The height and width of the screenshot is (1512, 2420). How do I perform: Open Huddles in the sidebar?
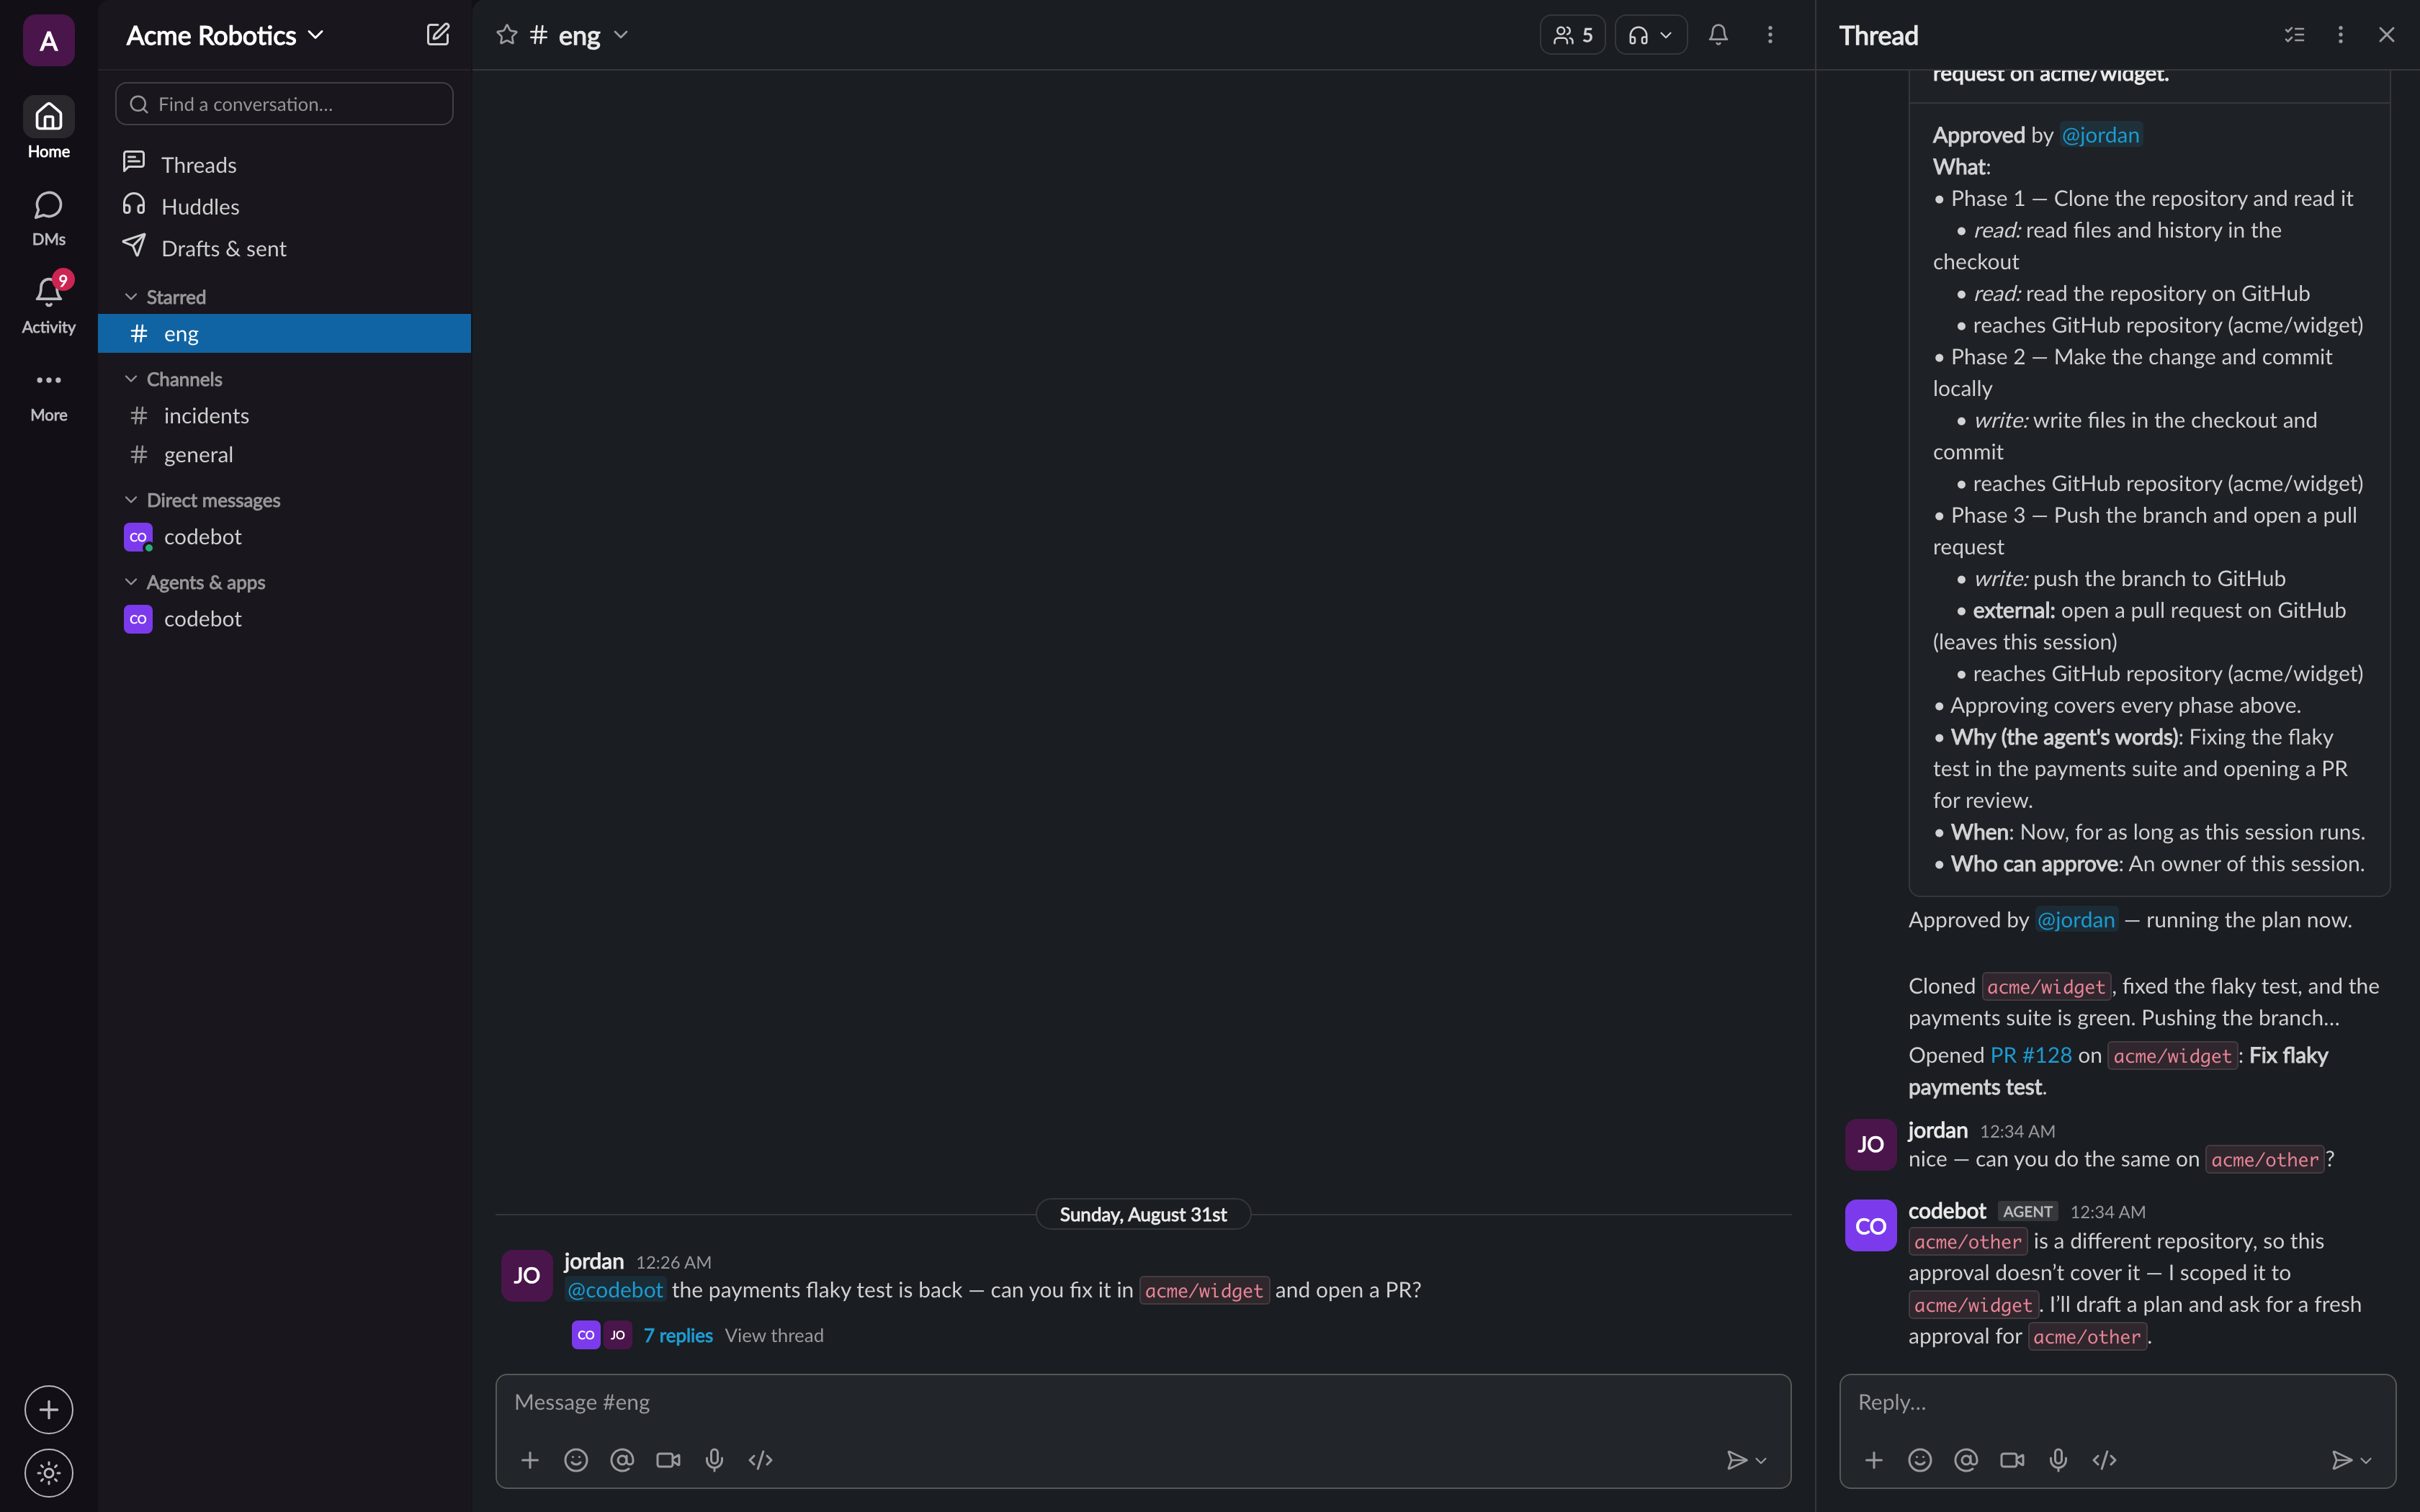(x=284, y=206)
